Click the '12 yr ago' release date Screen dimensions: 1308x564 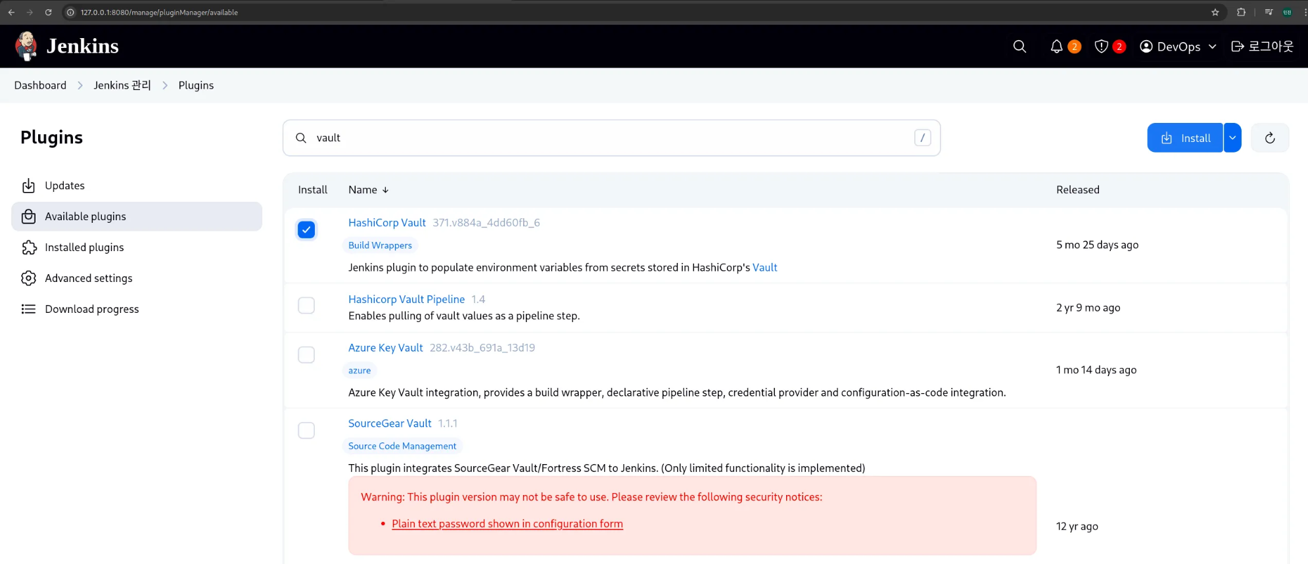pyautogui.click(x=1077, y=527)
